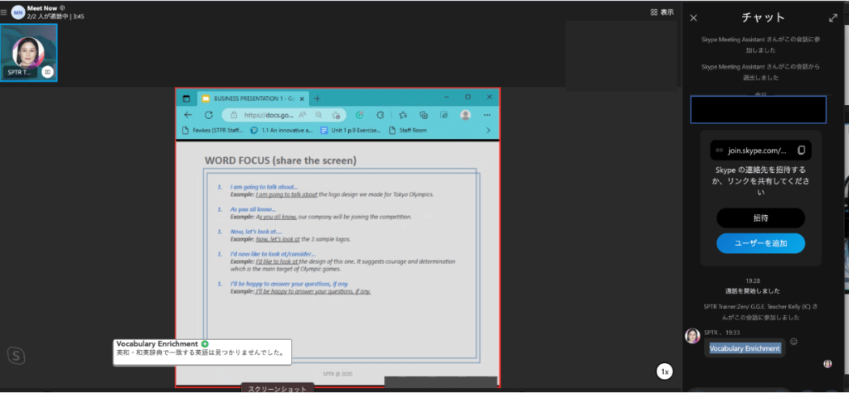Viewport: 849px width, 393px height.
Task: Click the SPTR participant video thumbnail
Action: click(29, 53)
